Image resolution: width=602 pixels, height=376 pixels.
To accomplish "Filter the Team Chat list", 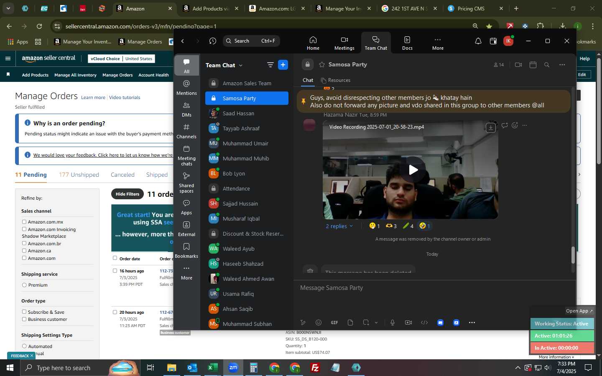I will [x=270, y=65].
